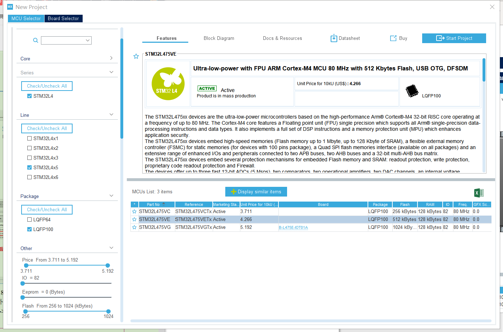Star the STM32L475VE row

[x=134, y=220]
